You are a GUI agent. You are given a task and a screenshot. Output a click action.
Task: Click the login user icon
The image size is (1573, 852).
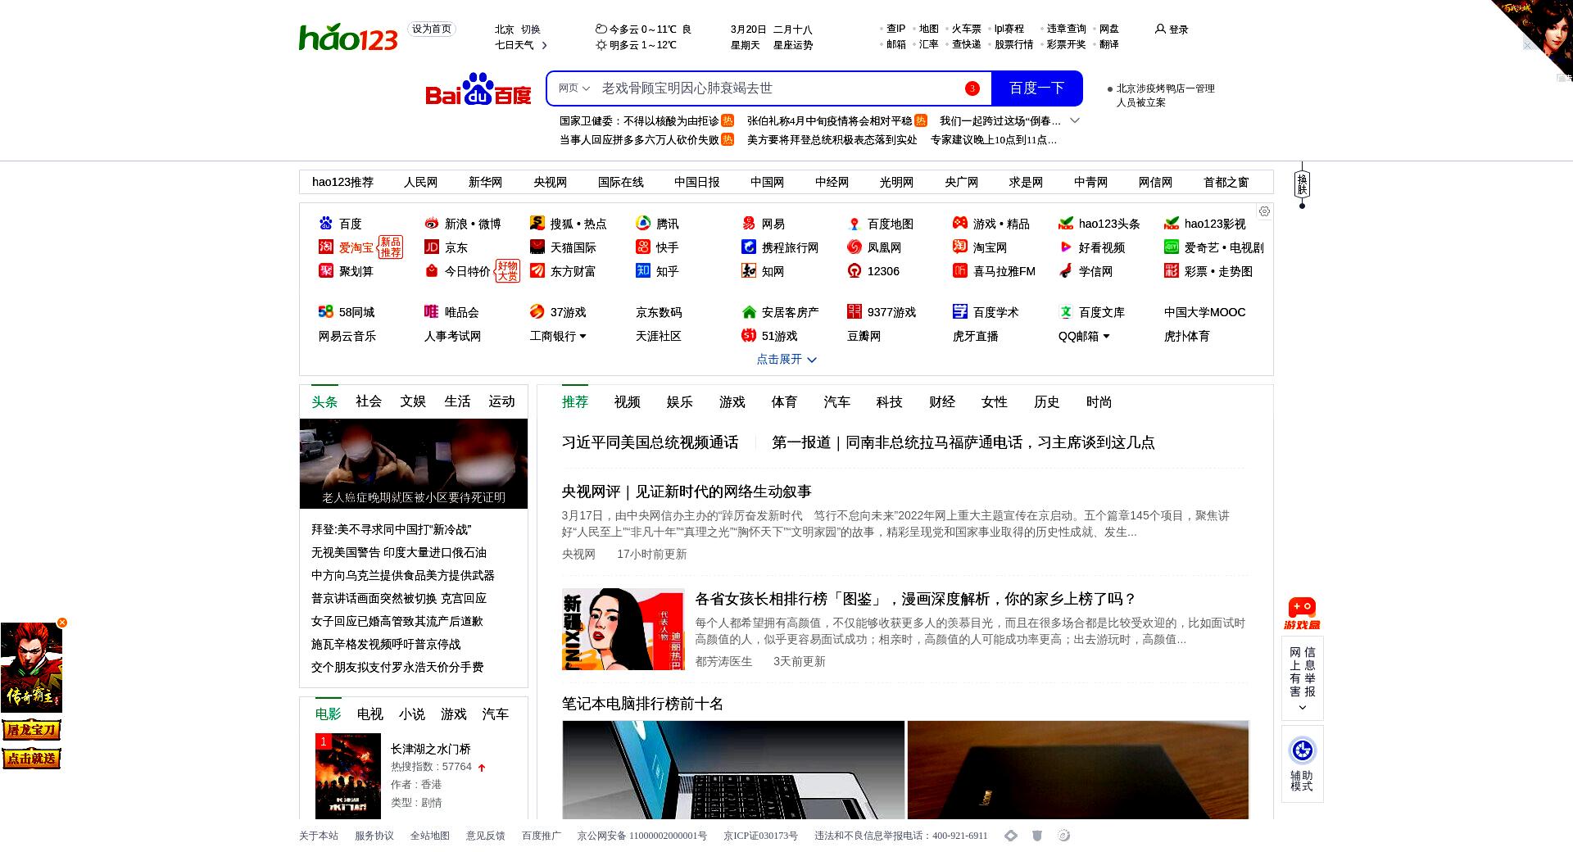(x=1160, y=29)
